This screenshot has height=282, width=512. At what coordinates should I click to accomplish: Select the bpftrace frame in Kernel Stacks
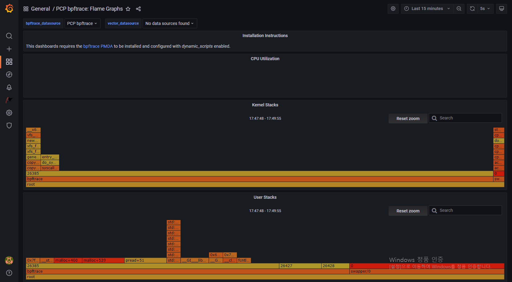tap(260, 179)
